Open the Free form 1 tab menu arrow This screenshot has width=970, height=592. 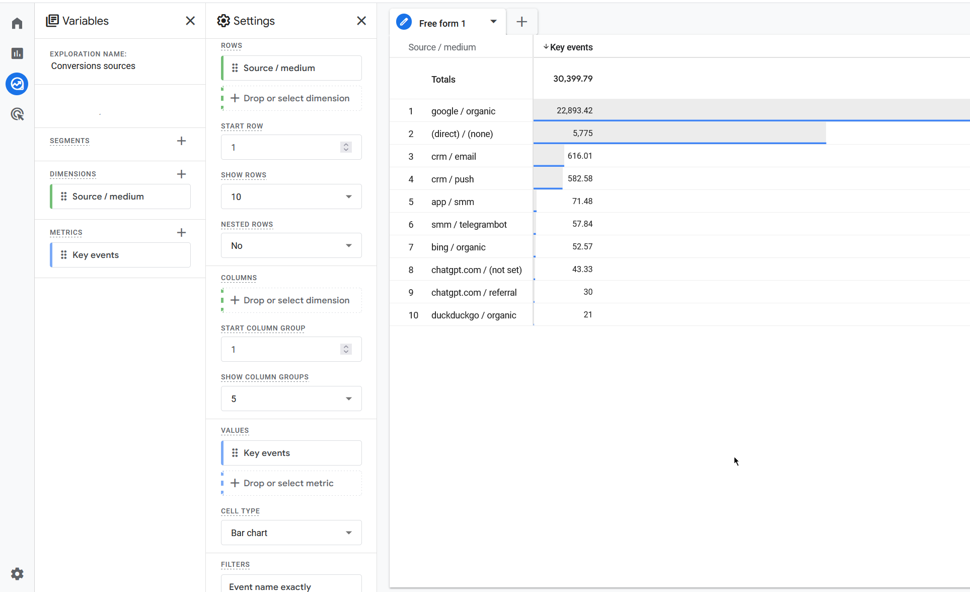(x=493, y=22)
